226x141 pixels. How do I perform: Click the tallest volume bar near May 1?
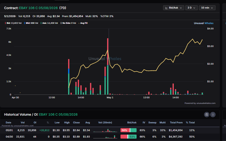point(108,66)
